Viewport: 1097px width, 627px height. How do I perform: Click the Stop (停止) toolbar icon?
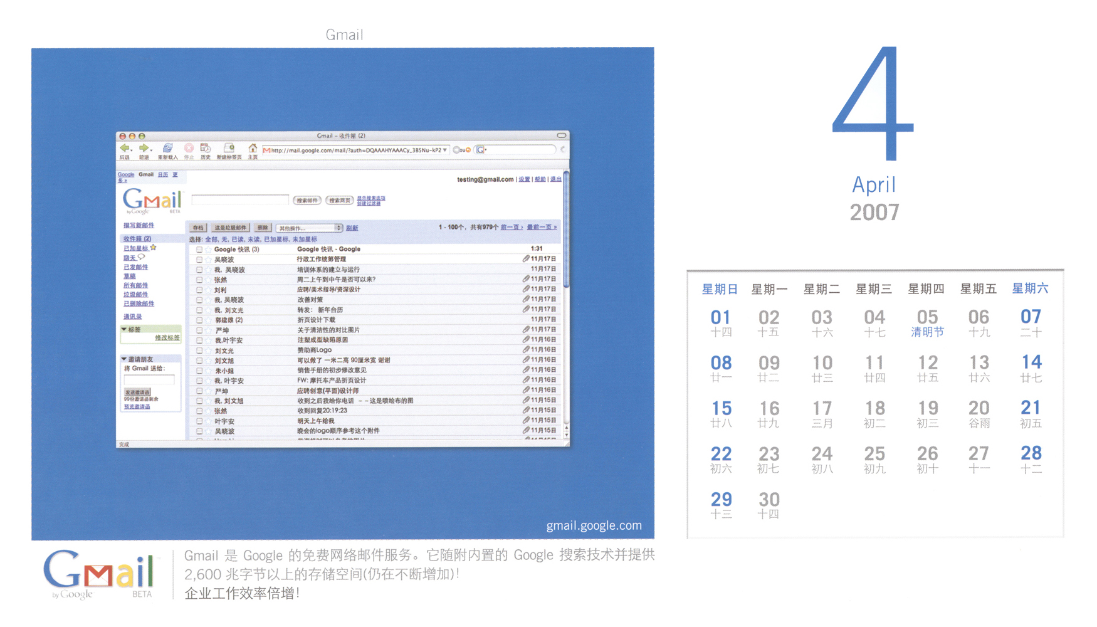189,148
